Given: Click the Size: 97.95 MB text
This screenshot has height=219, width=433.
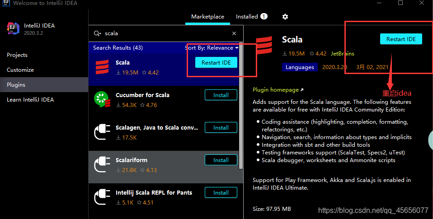Looking at the screenshot, I should click(272, 209).
